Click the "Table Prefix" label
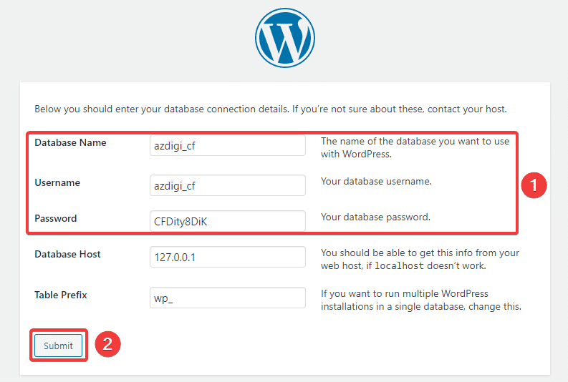568x382 pixels. pyautogui.click(x=62, y=294)
